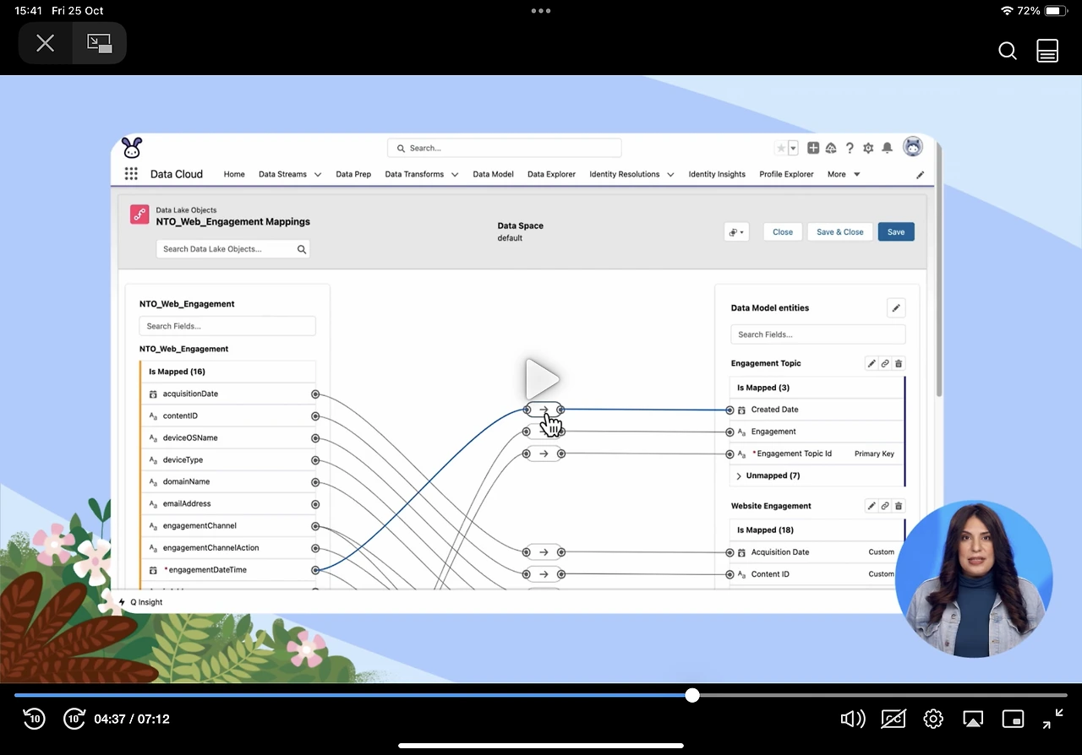1082x755 pixels.
Task: Edit the Website Engagement entity
Action: [872, 506]
